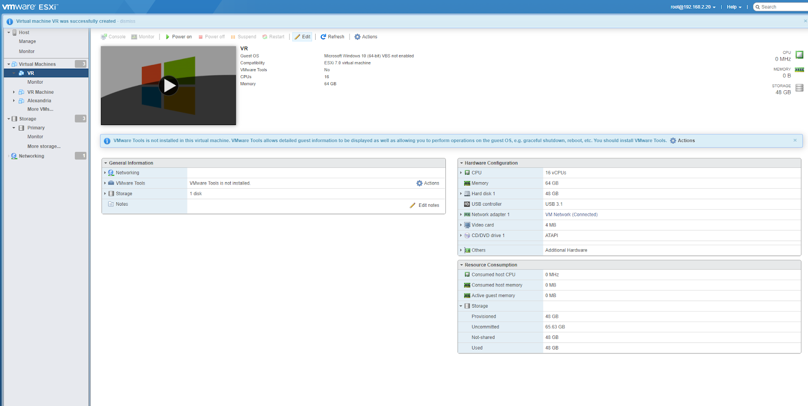Screen dimensions: 808x406
Task: Select Alexandria virtual machine
Action: pos(39,101)
